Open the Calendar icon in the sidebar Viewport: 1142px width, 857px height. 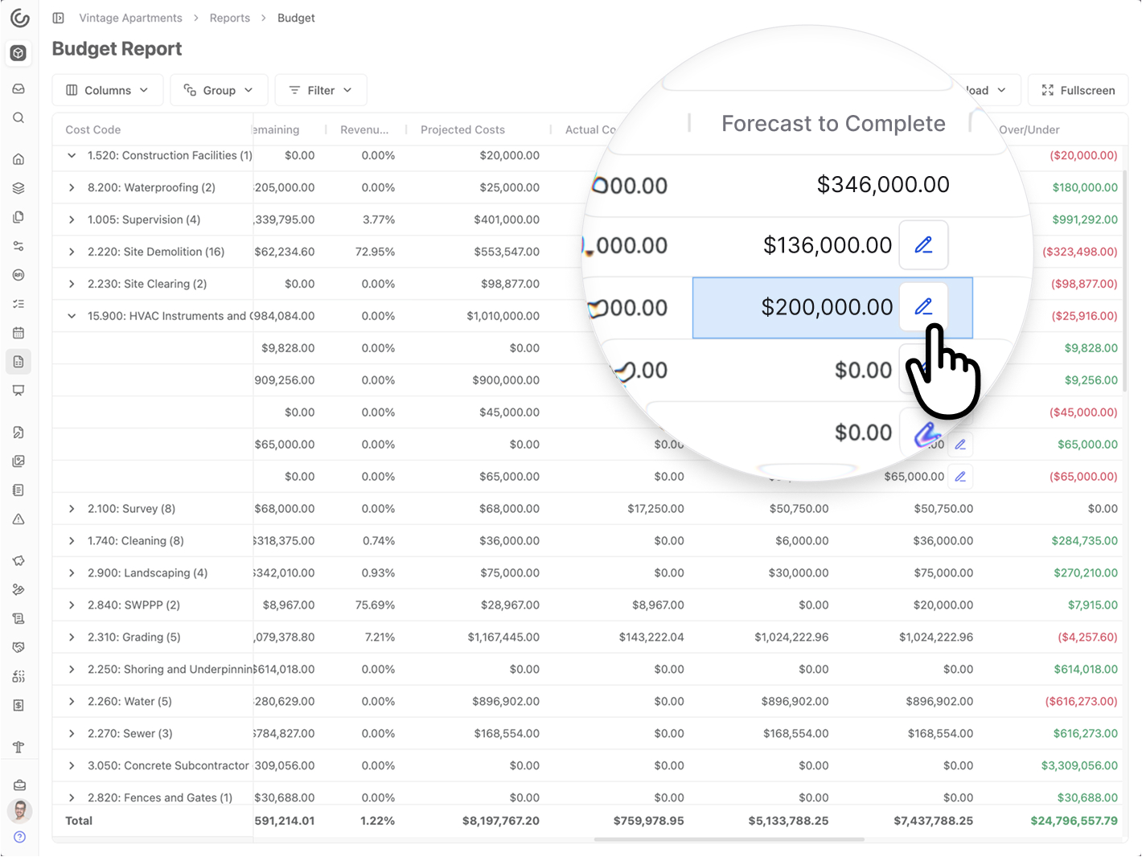[18, 332]
